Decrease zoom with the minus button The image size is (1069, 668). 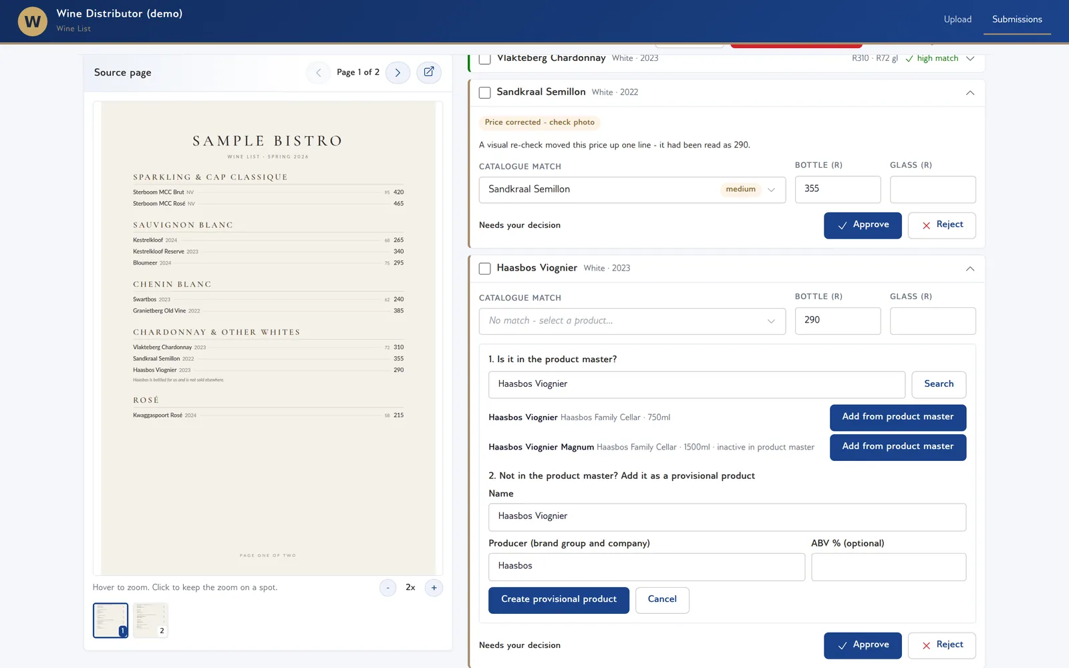tap(388, 588)
